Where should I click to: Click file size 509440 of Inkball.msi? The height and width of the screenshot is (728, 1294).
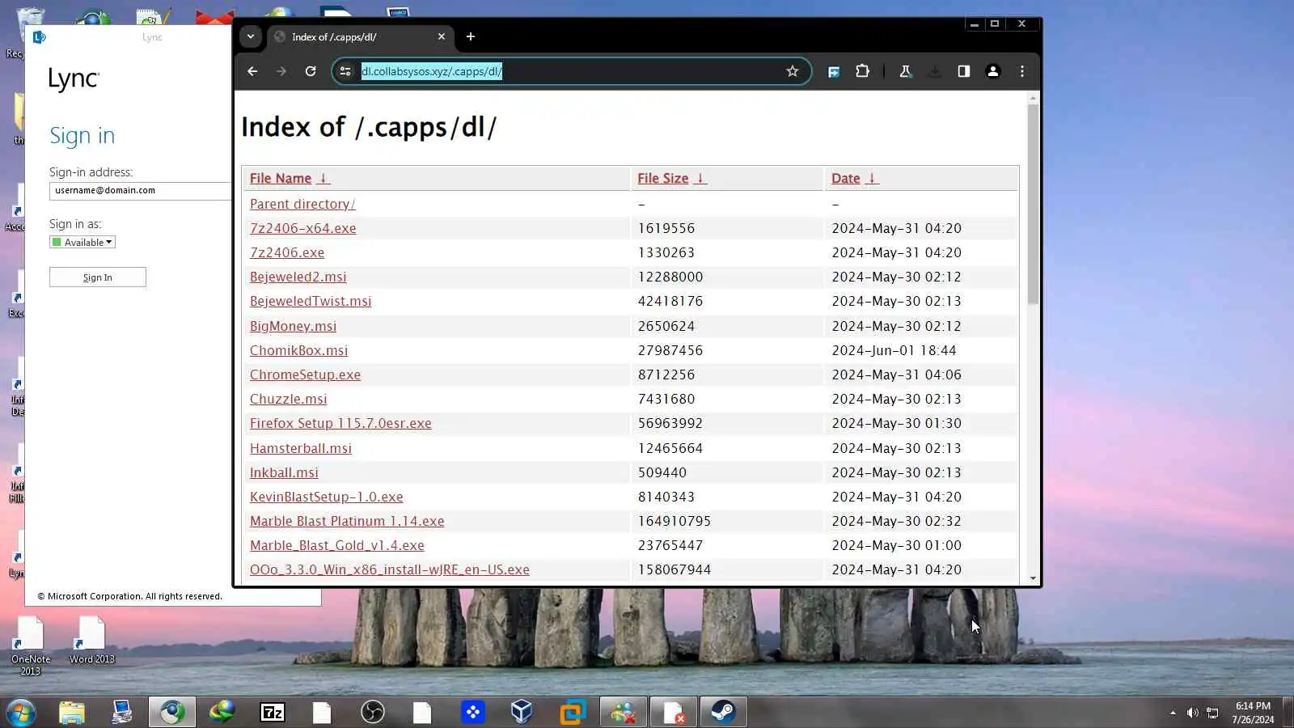(x=662, y=472)
